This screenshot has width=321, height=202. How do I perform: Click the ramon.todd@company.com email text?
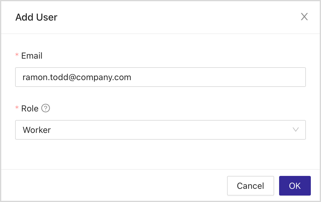[x=77, y=77]
